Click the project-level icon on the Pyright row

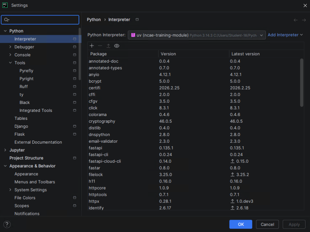tap(74, 79)
